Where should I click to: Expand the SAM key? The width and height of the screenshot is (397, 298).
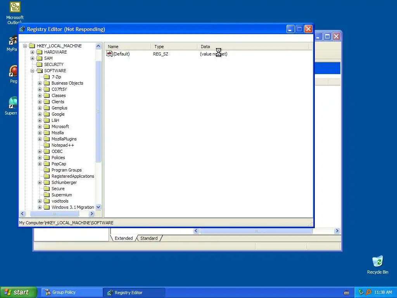click(33, 58)
